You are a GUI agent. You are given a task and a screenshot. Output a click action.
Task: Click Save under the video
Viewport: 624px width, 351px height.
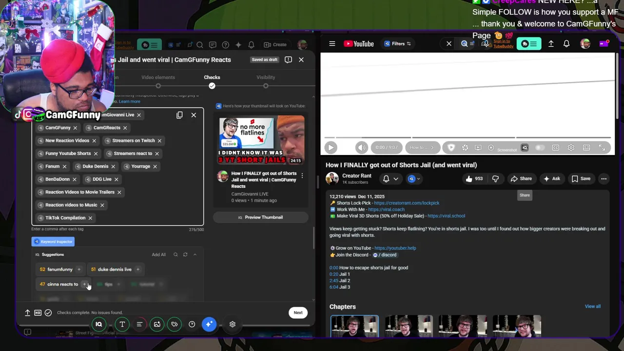pyautogui.click(x=581, y=179)
